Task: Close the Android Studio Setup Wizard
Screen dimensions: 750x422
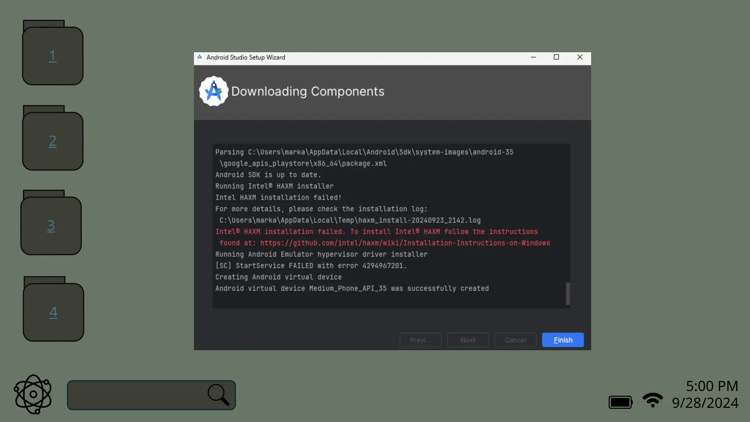Action: click(580, 57)
